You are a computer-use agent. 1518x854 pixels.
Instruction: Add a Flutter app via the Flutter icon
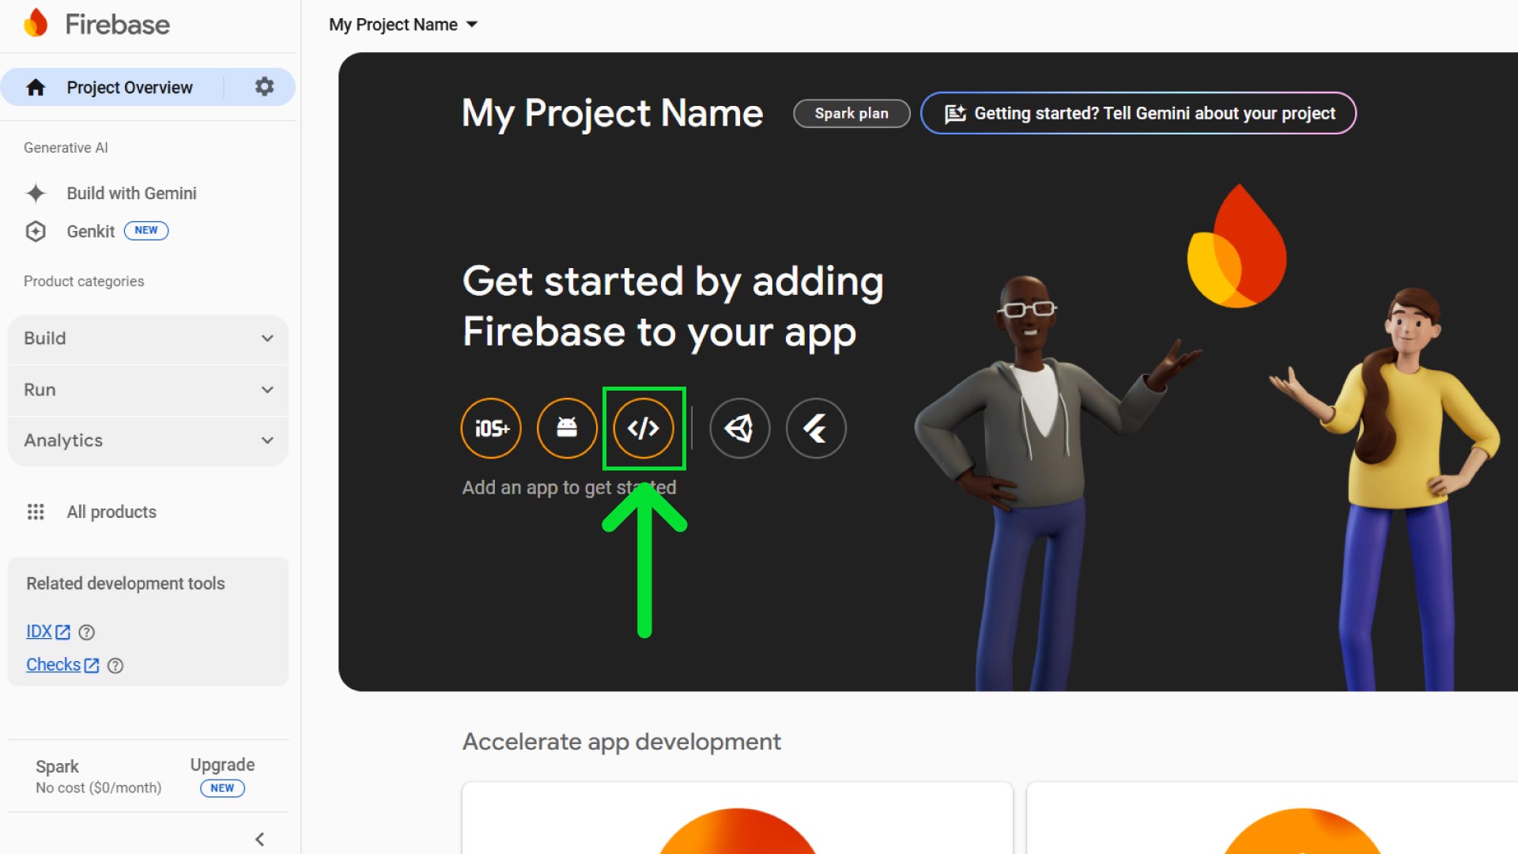pyautogui.click(x=815, y=428)
